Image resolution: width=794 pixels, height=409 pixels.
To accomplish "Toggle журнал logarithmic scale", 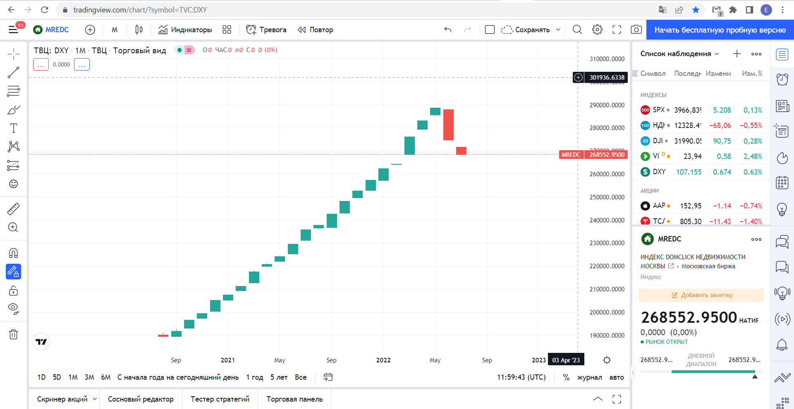I will pos(589,377).
